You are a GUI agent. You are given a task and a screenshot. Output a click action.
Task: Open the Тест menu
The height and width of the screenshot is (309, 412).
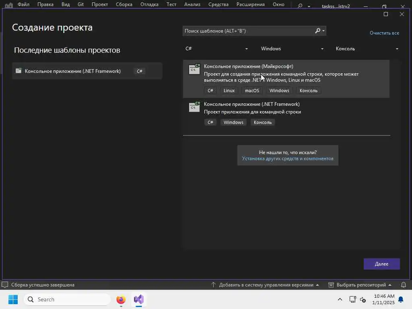(x=171, y=4)
